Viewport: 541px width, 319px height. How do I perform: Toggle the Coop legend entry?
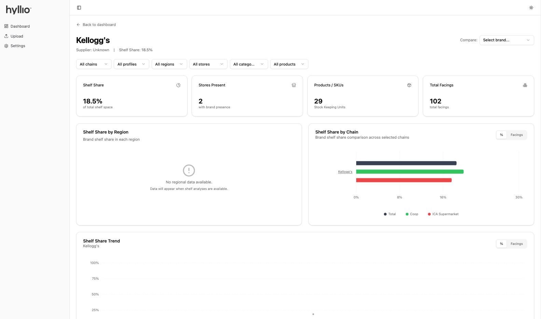(x=412, y=214)
